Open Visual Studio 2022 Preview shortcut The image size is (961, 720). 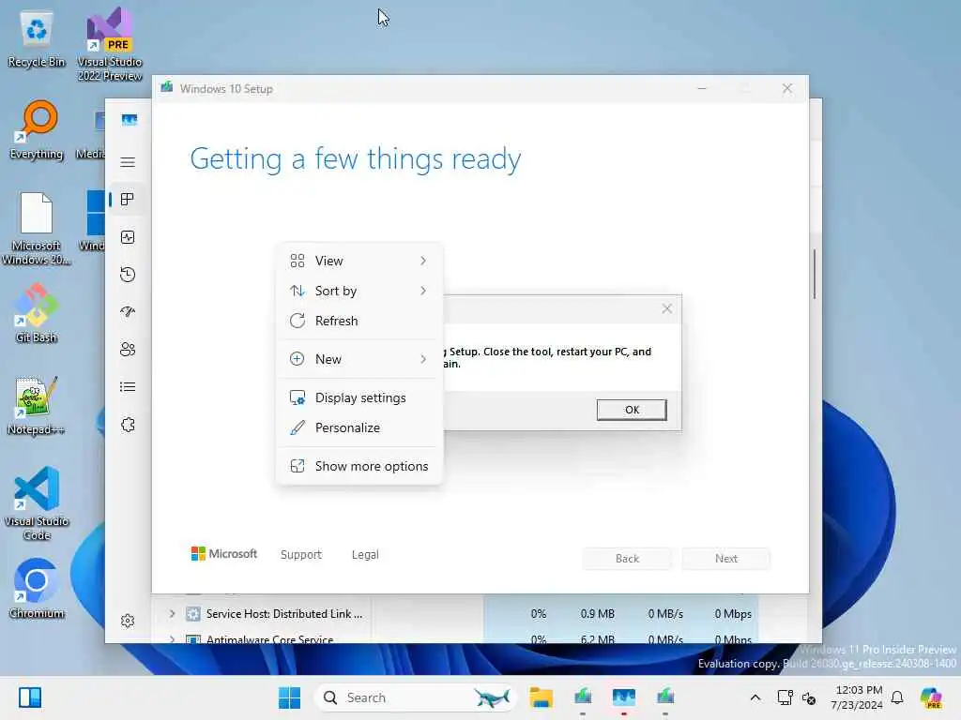point(110,45)
